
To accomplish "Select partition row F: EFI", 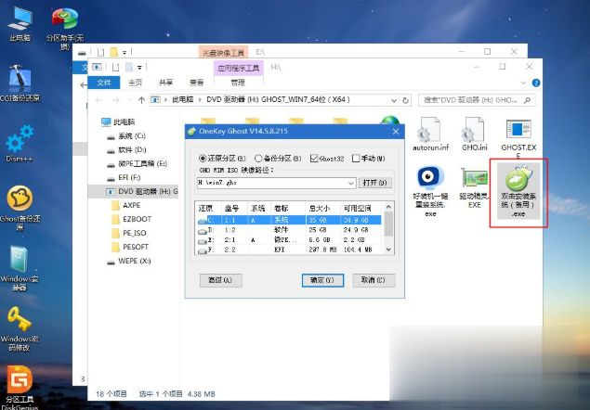I will coord(289,250).
